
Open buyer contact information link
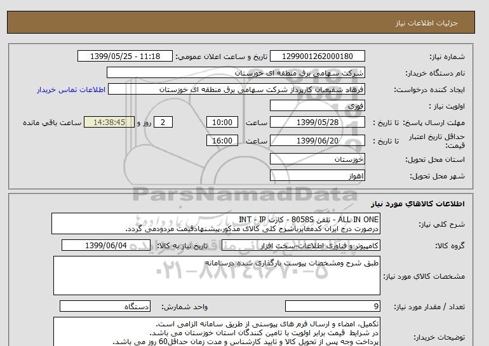pos(67,90)
